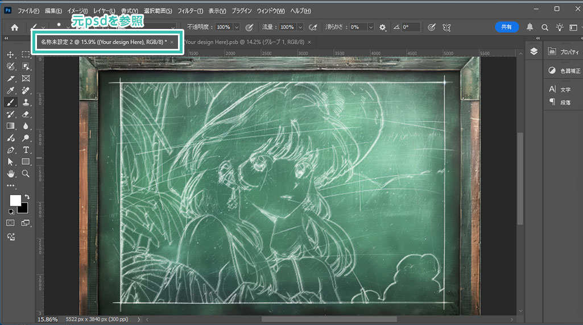583x325 pixels.
Task: Open the フィルター(T) menu
Action: 190,11
